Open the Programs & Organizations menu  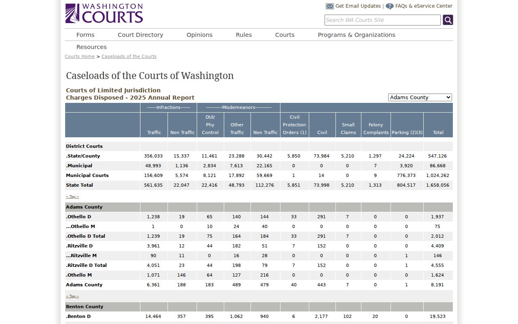357,35
